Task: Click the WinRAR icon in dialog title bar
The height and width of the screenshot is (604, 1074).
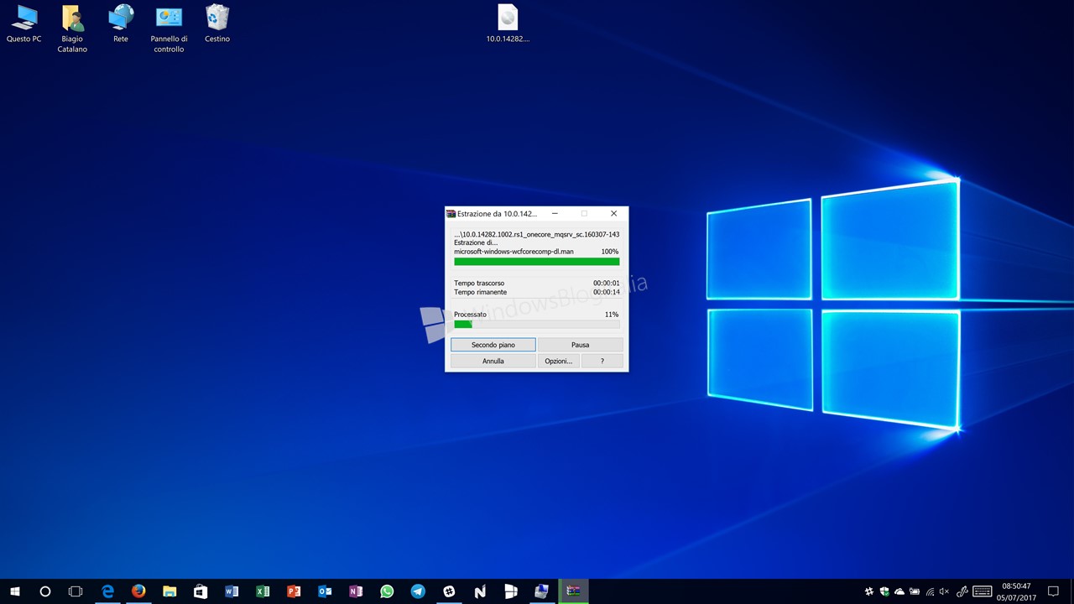Action: (451, 214)
